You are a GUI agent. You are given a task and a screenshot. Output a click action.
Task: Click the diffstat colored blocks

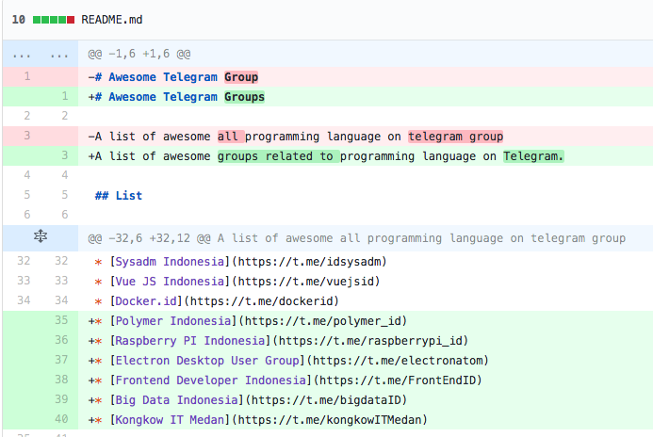click(x=54, y=20)
